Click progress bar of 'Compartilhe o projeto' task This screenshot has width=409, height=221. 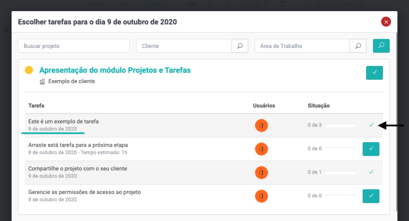click(x=340, y=173)
